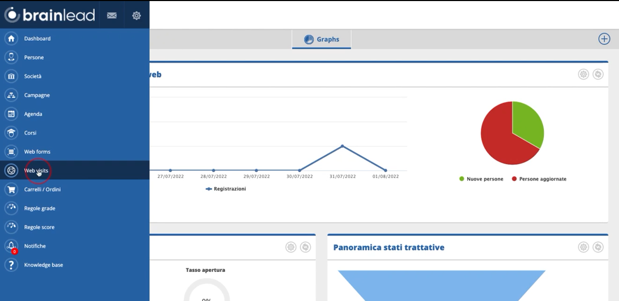Go to Carrelli / Ordini label

pyautogui.click(x=42, y=189)
